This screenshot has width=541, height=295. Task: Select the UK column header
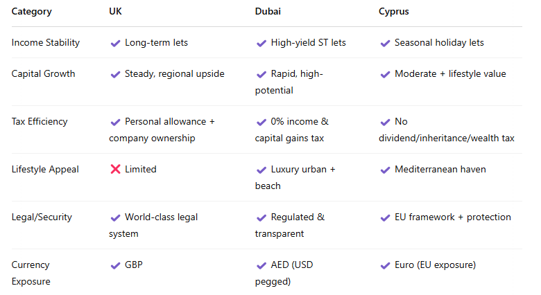click(x=115, y=11)
